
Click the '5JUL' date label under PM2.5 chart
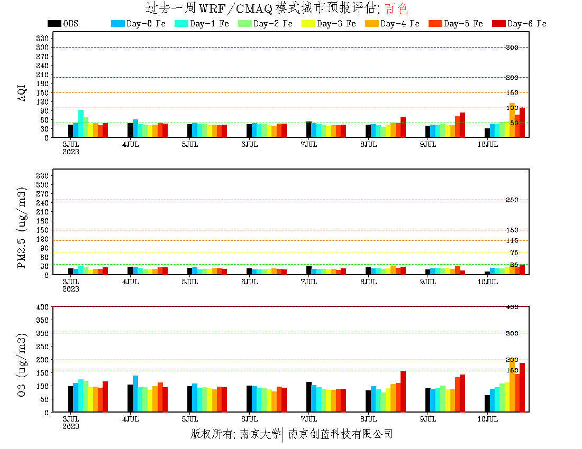point(189,282)
